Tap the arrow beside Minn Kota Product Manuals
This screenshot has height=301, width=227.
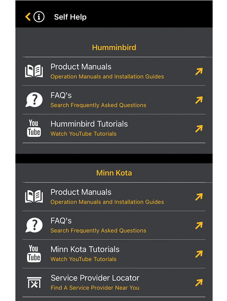(199, 196)
